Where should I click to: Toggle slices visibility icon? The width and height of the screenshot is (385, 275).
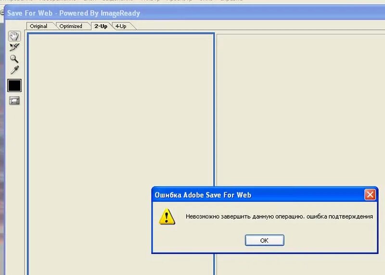pyautogui.click(x=14, y=100)
